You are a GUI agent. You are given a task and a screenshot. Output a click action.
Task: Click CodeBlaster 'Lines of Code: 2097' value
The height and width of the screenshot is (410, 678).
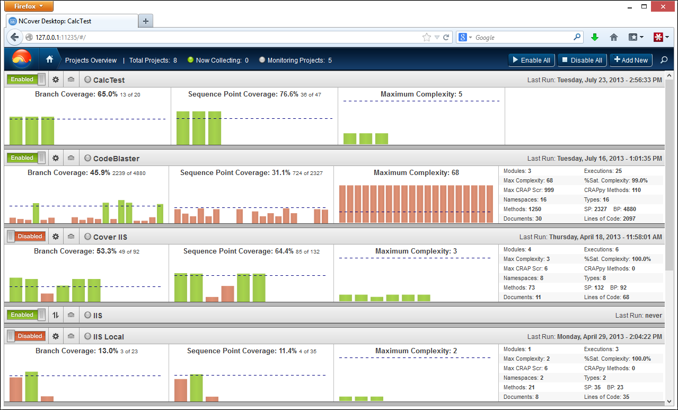point(610,219)
